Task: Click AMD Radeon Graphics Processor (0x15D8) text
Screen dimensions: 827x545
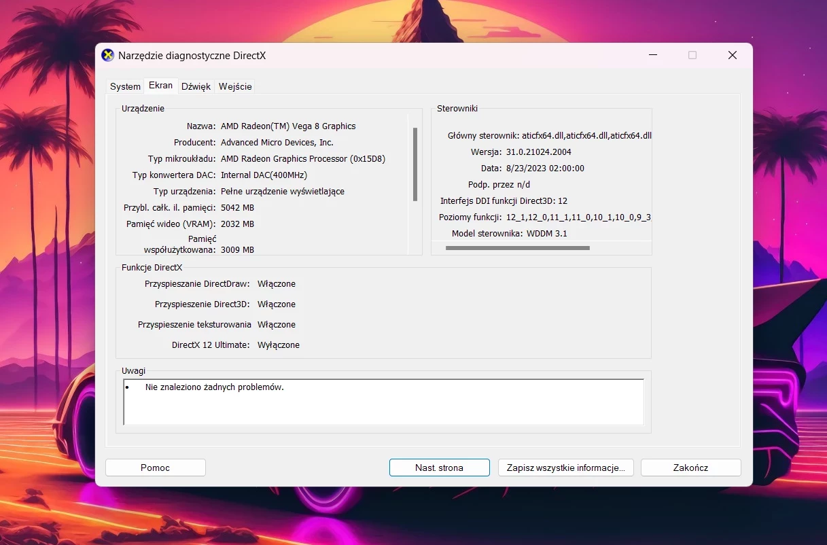Action: coord(303,159)
